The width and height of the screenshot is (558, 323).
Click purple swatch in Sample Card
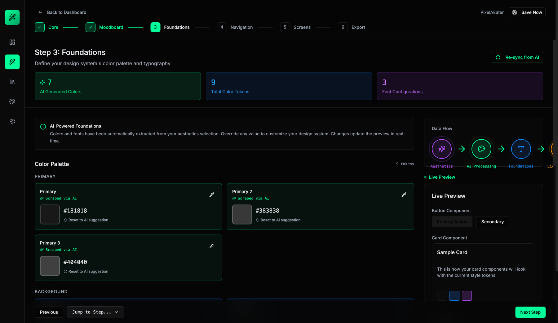tap(467, 296)
